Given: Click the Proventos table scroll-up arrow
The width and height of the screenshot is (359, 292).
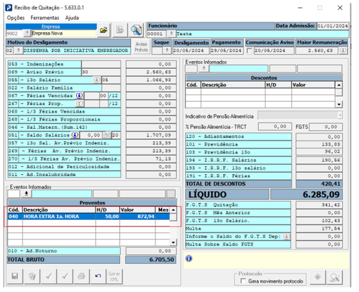Looking at the screenshot, I should coord(173,210).
